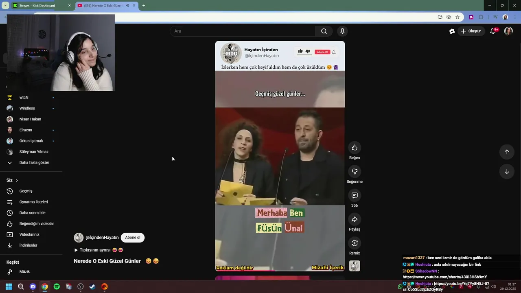Open the Chrome three-dot menu

coord(514,17)
